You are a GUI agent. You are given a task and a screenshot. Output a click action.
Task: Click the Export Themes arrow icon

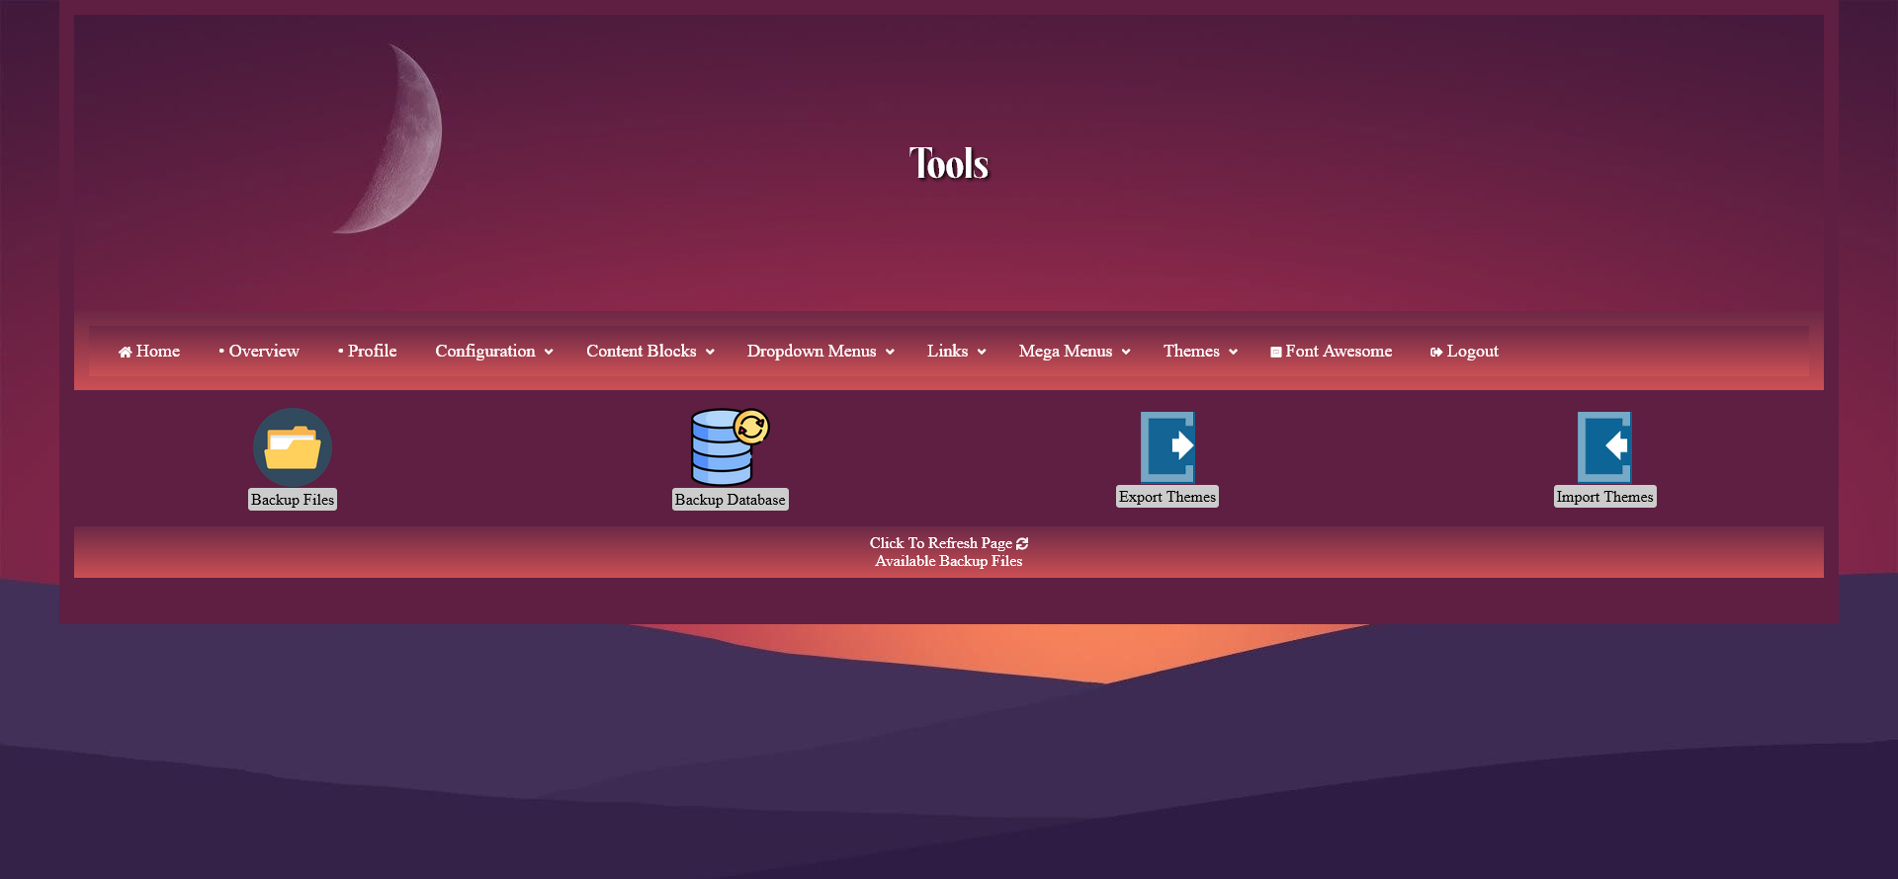(x=1167, y=446)
